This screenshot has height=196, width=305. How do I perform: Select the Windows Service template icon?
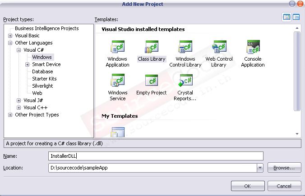117,80
